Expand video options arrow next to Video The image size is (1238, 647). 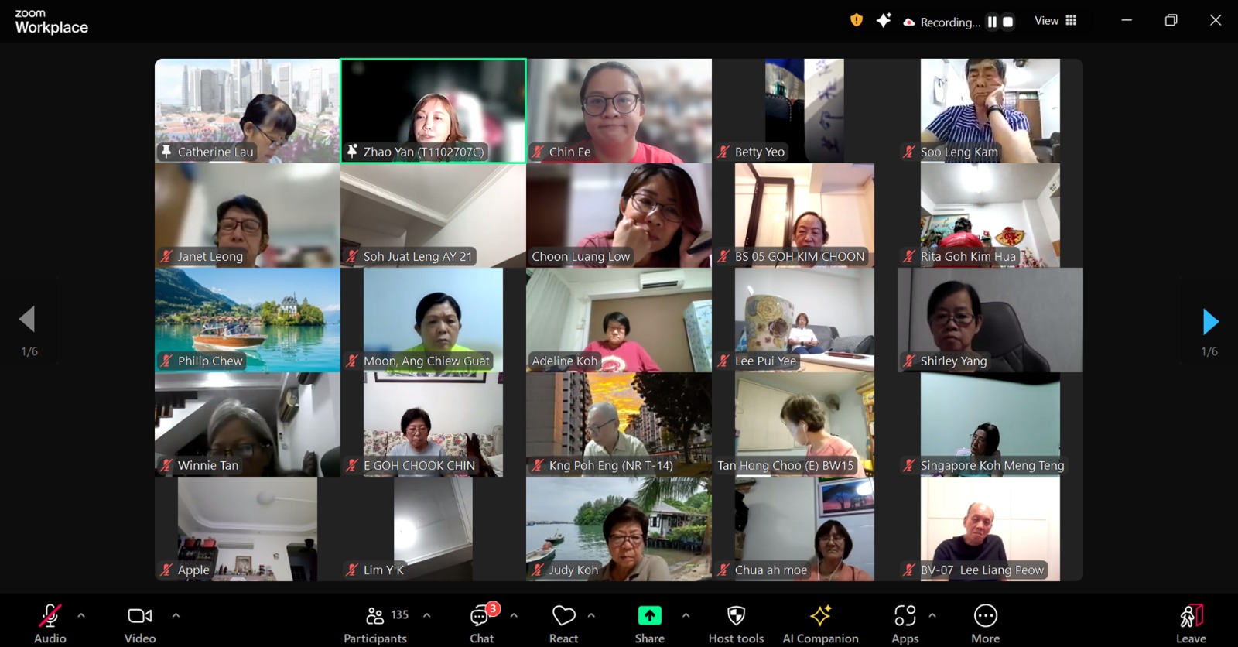pos(176,616)
